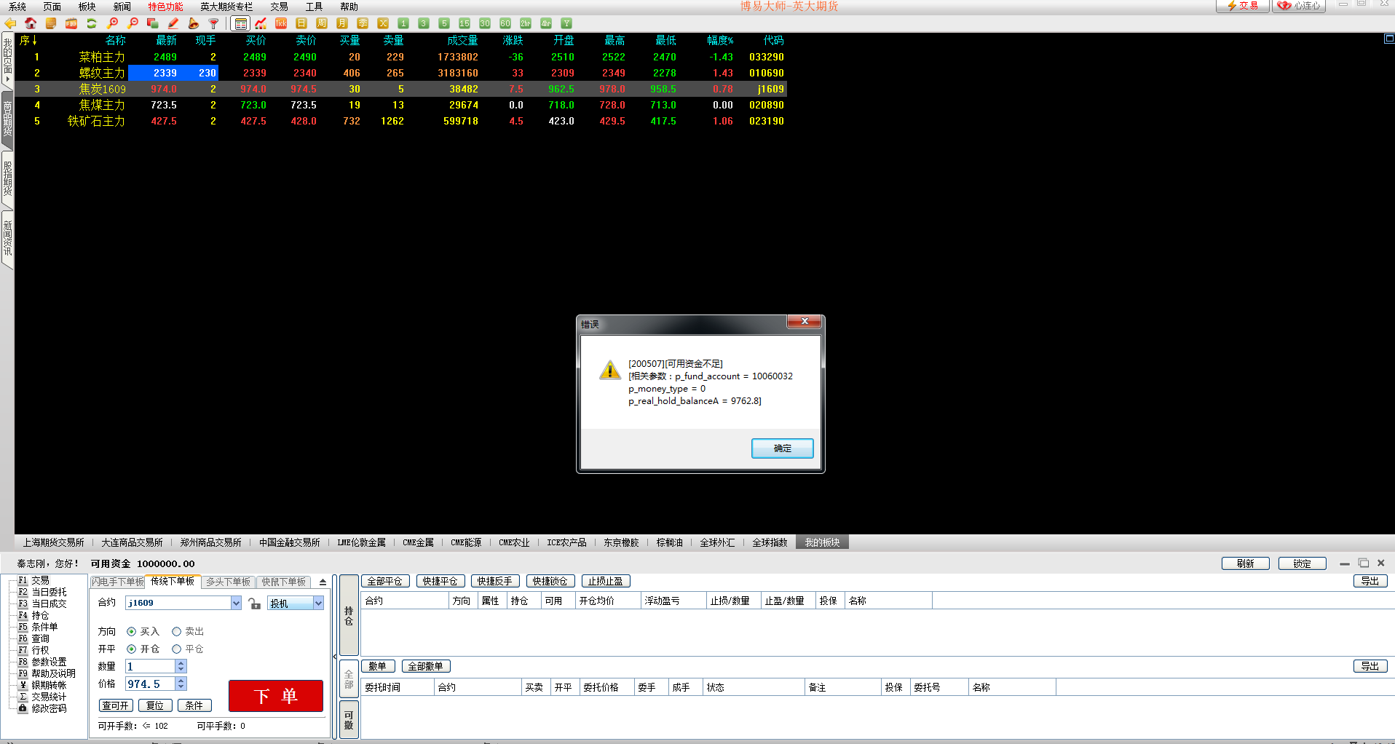Click the Home icon in toolbar
This screenshot has height=744, width=1395.
tap(31, 23)
